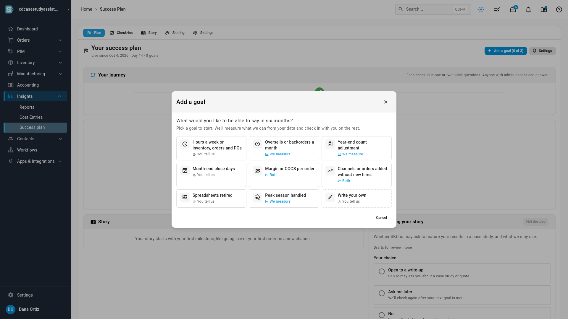Select the Open to a write-up radio option

coord(382,271)
